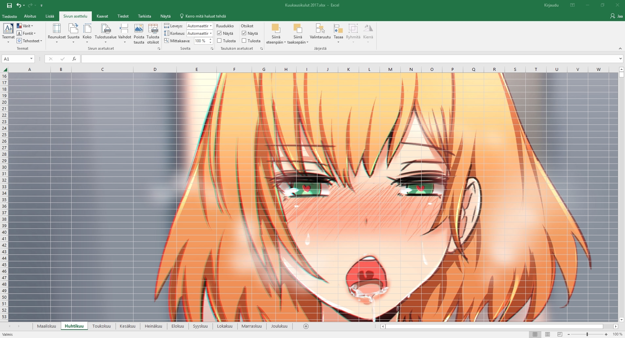Click the fx insert function icon

pyautogui.click(x=74, y=59)
